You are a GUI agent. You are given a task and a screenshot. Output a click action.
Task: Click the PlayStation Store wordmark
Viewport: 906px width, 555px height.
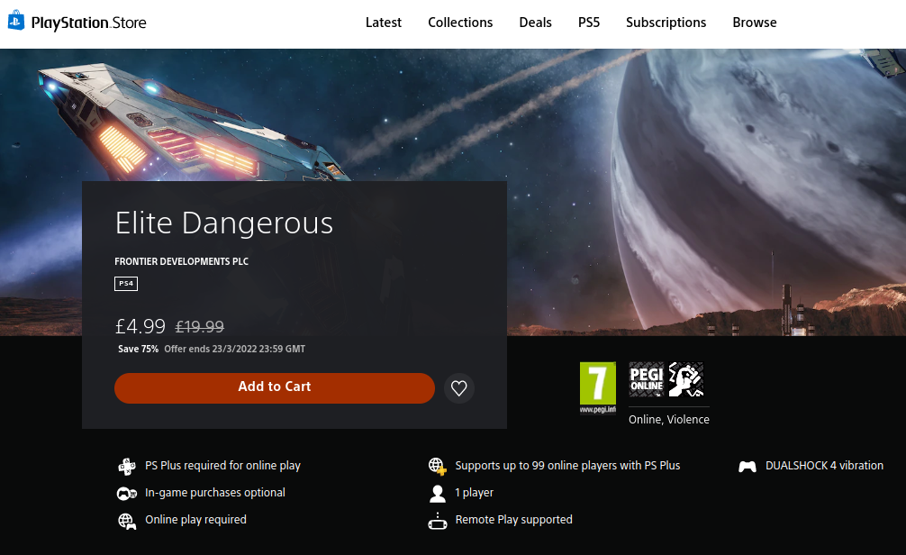[88, 23]
